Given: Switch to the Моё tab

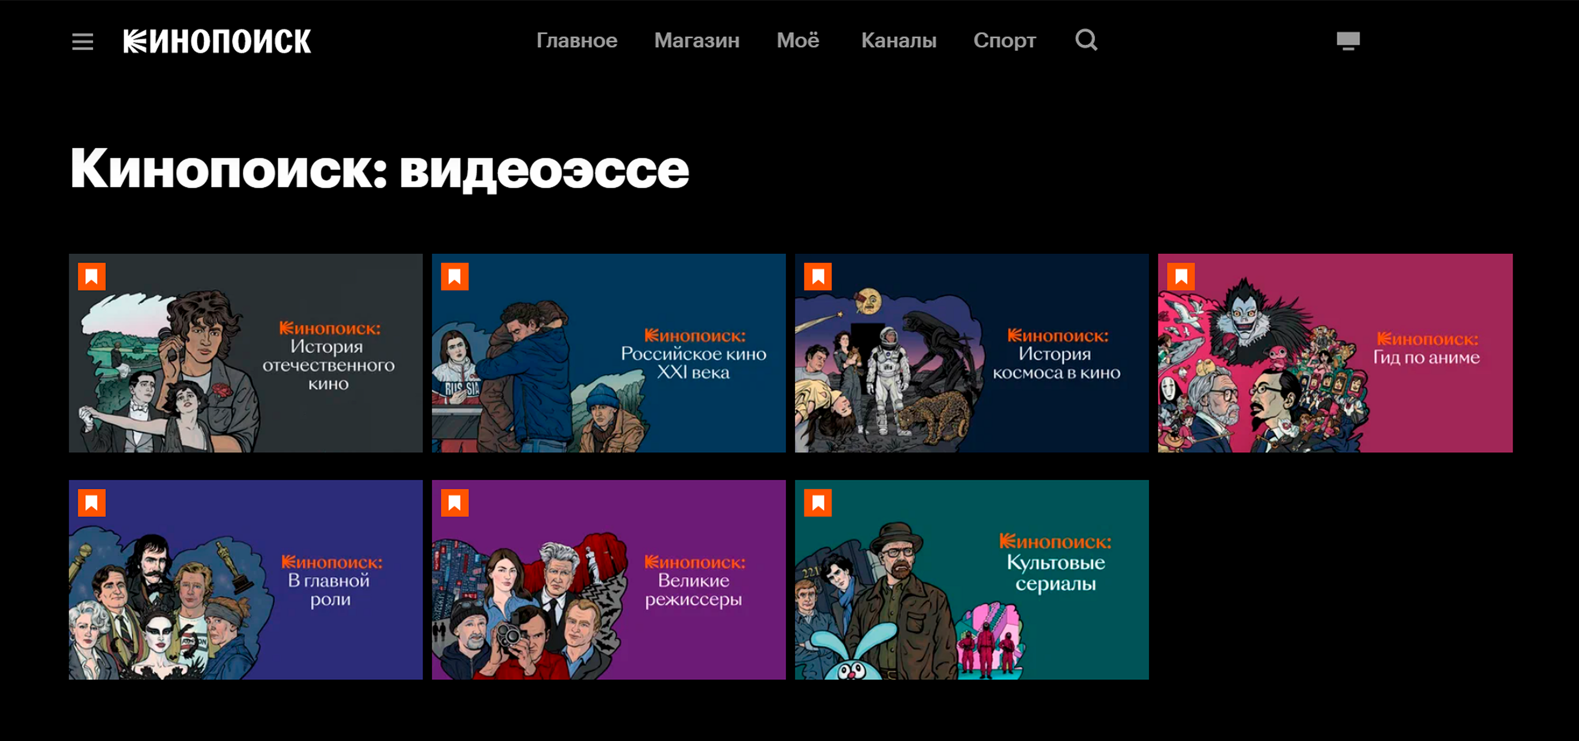Looking at the screenshot, I should pos(797,40).
